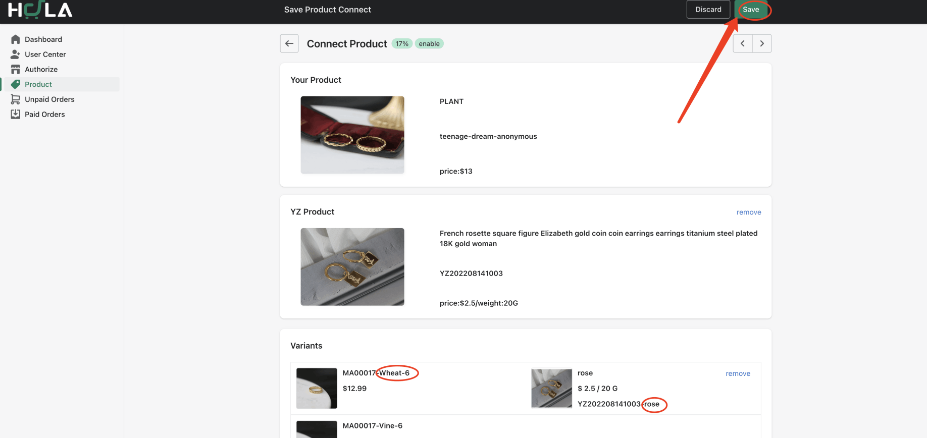Click the Save button
Screen dimensions: 927x438
click(x=751, y=10)
